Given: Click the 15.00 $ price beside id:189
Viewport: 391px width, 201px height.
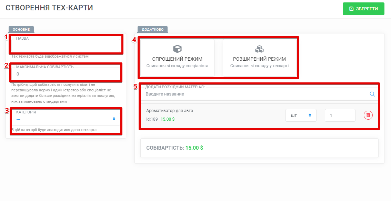Looking at the screenshot, I should tap(168, 119).
